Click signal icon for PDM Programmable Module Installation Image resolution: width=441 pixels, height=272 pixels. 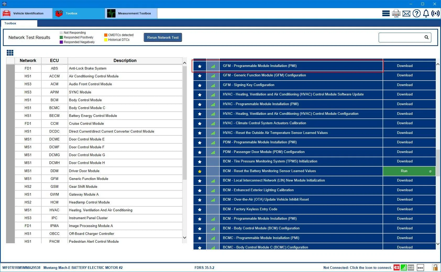click(x=213, y=143)
